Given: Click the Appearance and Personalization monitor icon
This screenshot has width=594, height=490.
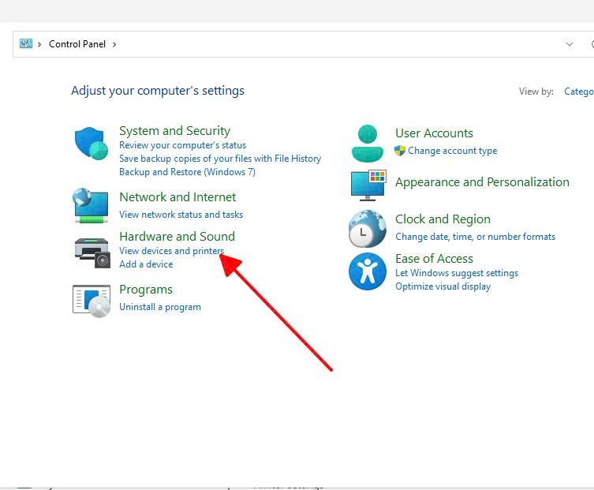Looking at the screenshot, I should tap(368, 185).
